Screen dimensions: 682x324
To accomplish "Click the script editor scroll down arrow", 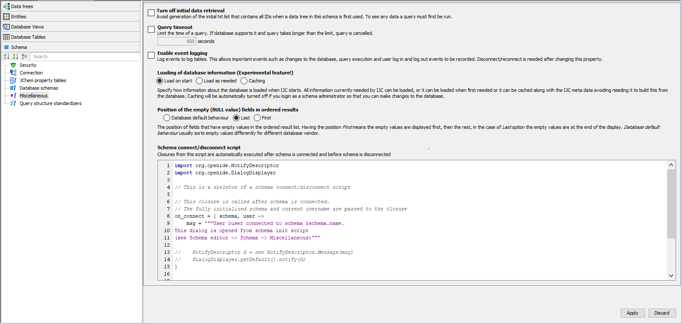I will pos(671,276).
